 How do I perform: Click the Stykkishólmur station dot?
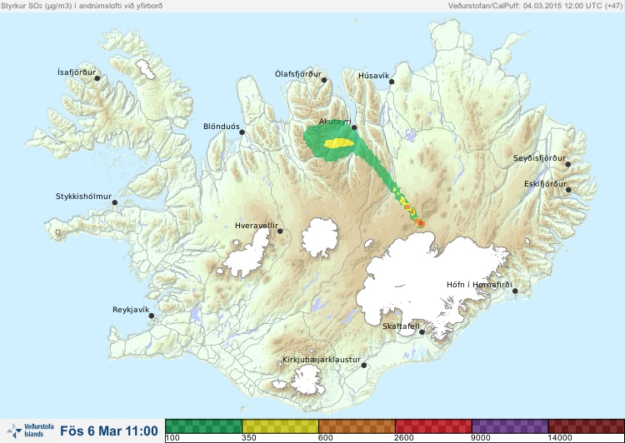(115, 203)
